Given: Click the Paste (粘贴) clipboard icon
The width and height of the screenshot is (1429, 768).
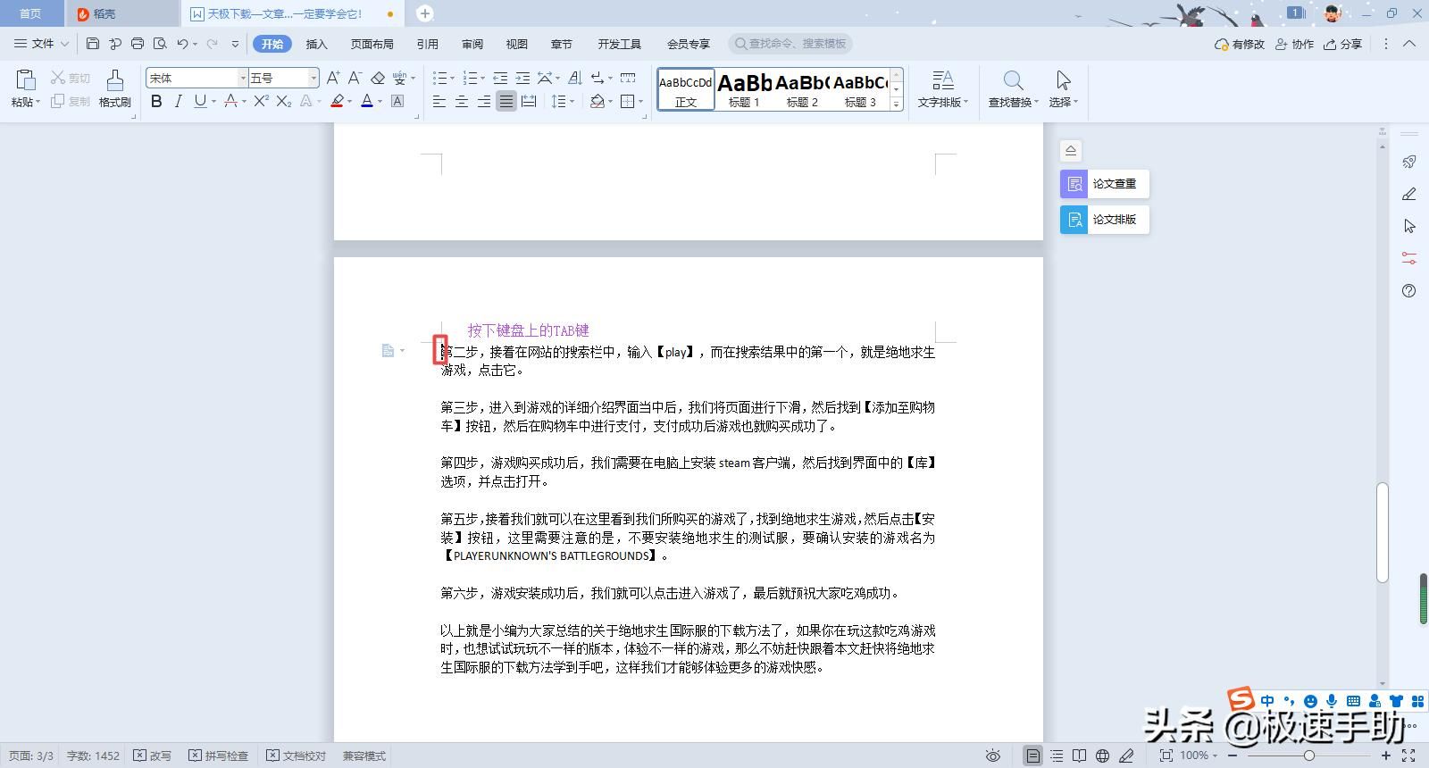Looking at the screenshot, I should pyautogui.click(x=26, y=80).
